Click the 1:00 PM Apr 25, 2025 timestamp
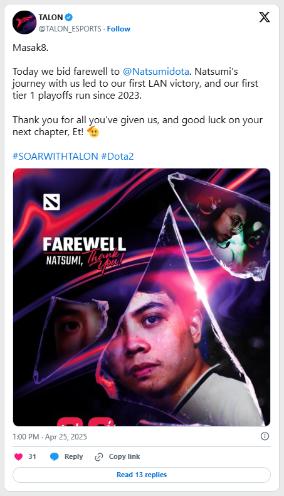Screen dimensions: 284x496 coord(50,436)
